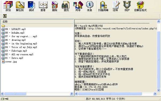Click the file list horizontal scrollbar thumb
Screen dimensions: 161x101
click(15, 94)
